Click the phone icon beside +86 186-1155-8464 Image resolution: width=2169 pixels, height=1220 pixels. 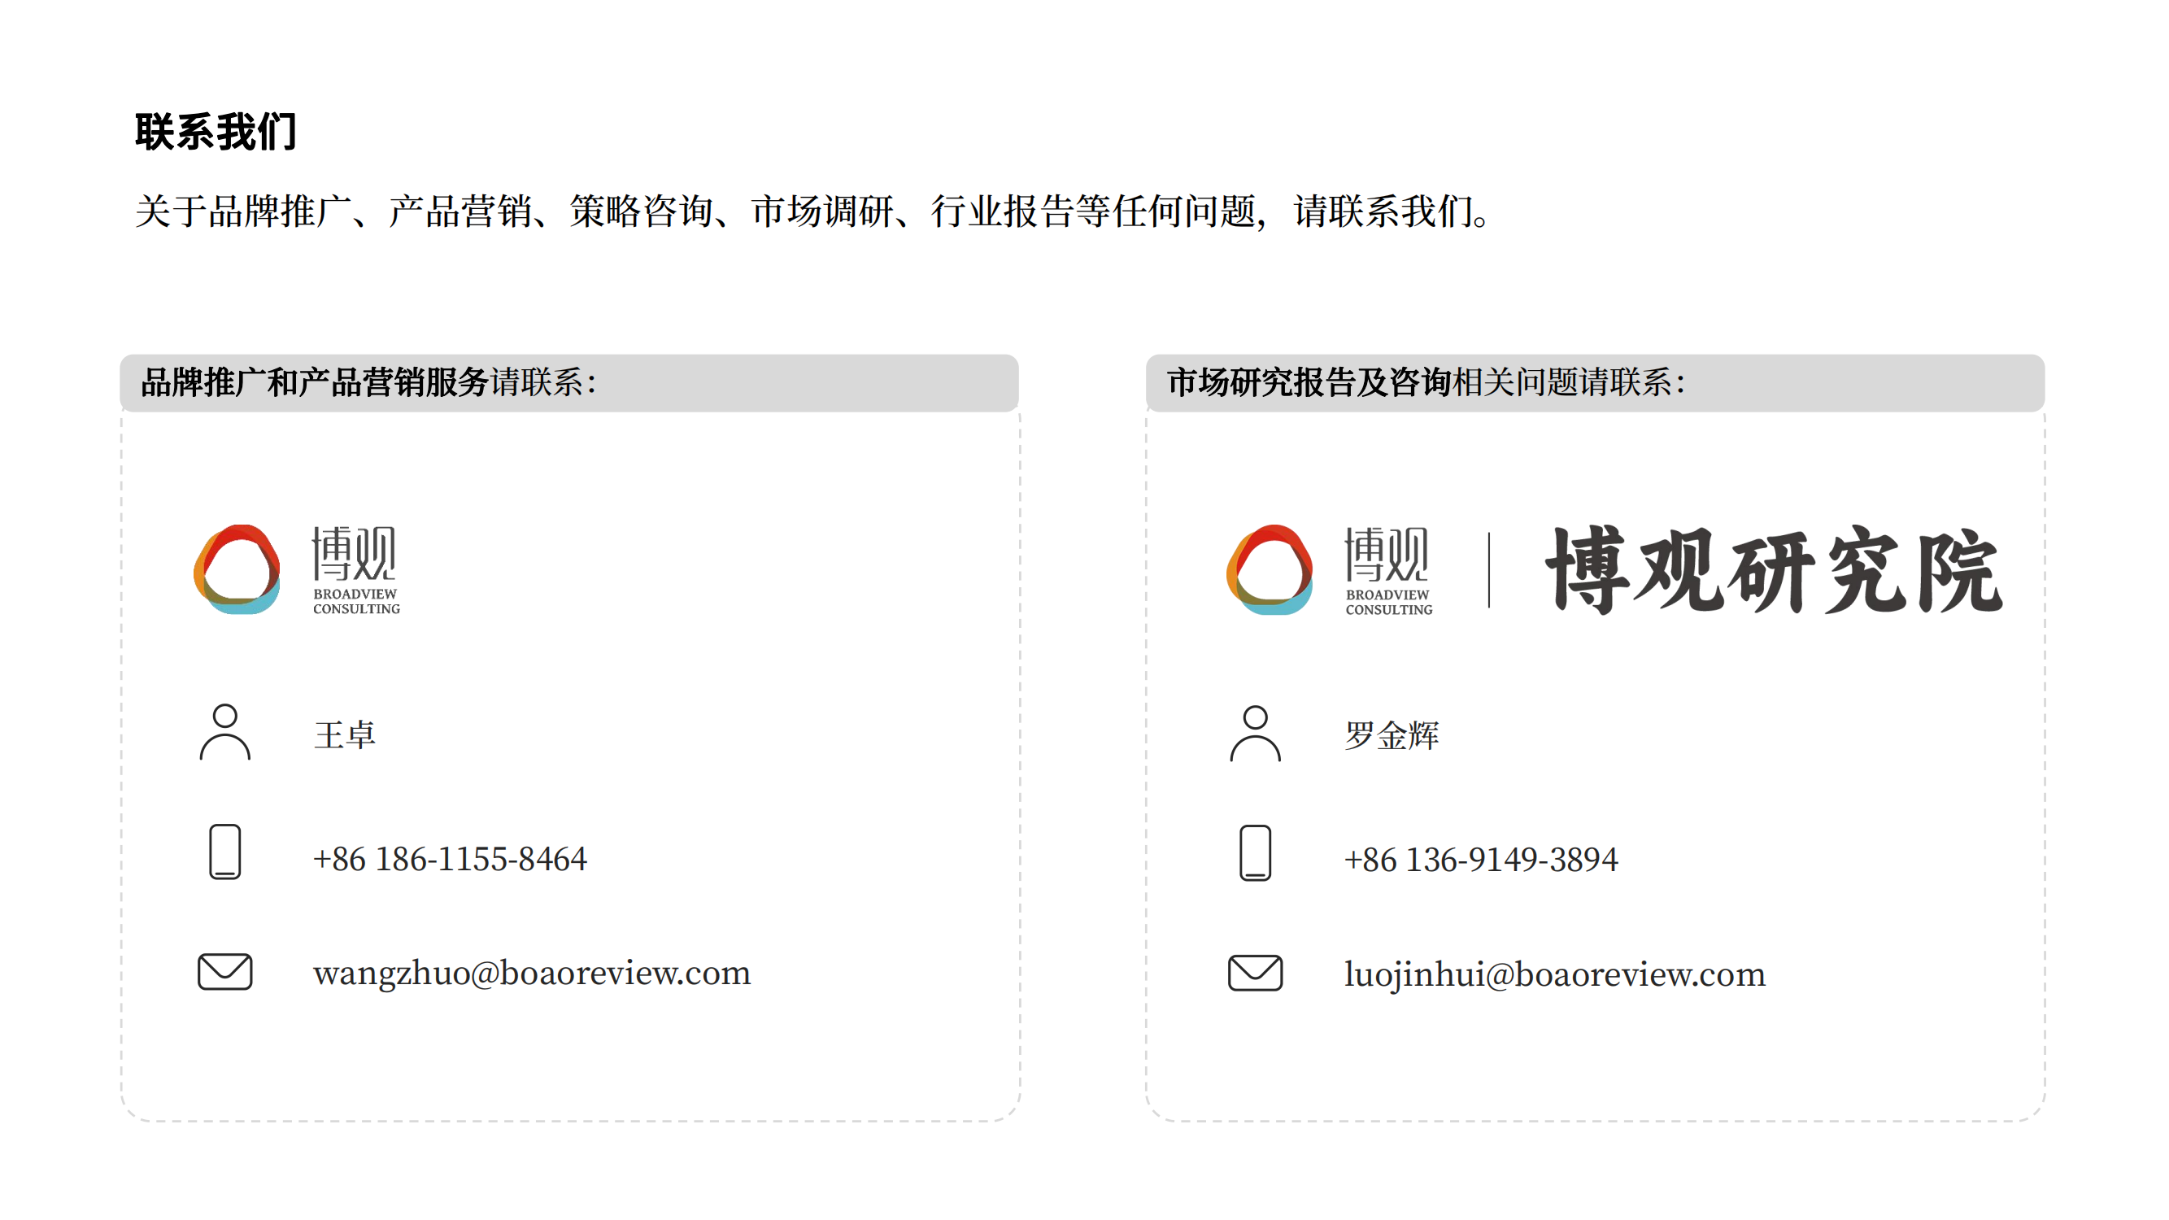pos(224,852)
